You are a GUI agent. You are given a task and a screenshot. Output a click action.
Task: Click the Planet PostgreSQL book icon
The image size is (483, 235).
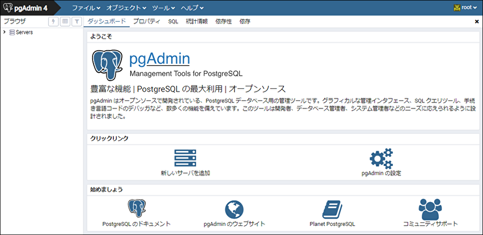tap(332, 209)
